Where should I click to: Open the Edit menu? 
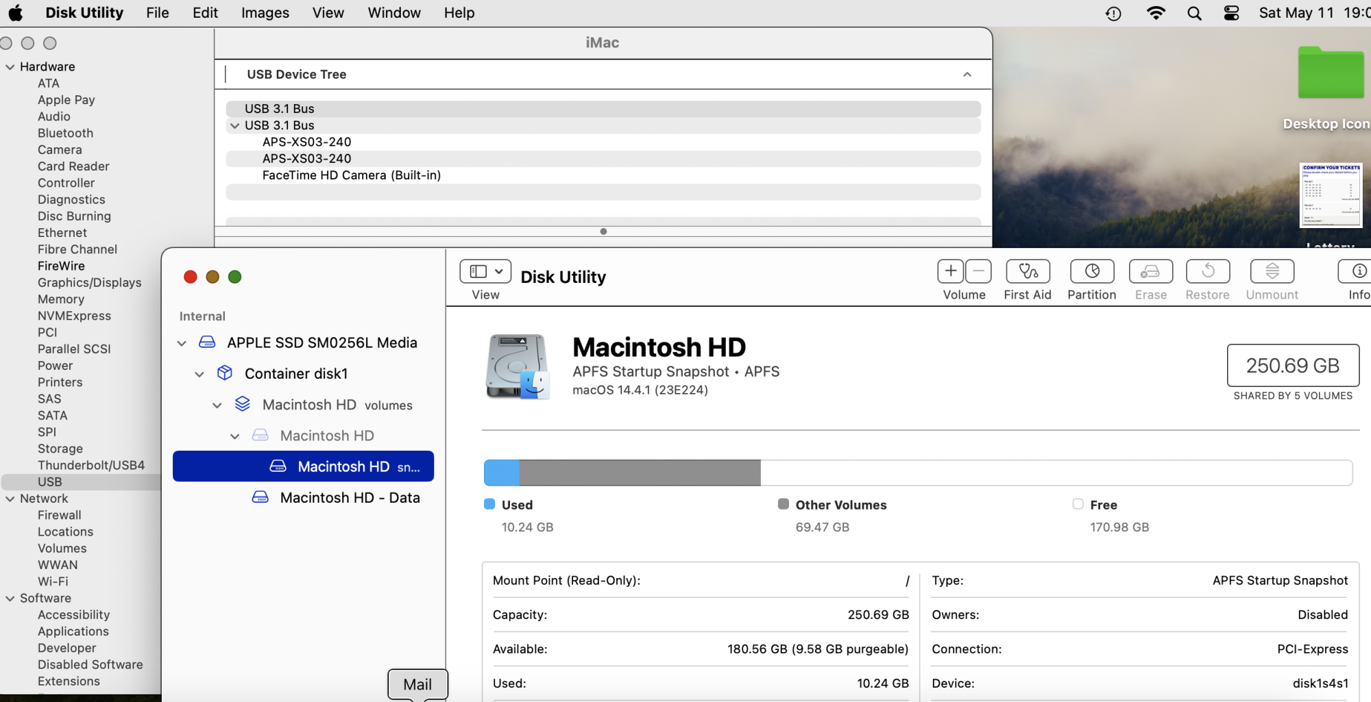click(205, 13)
